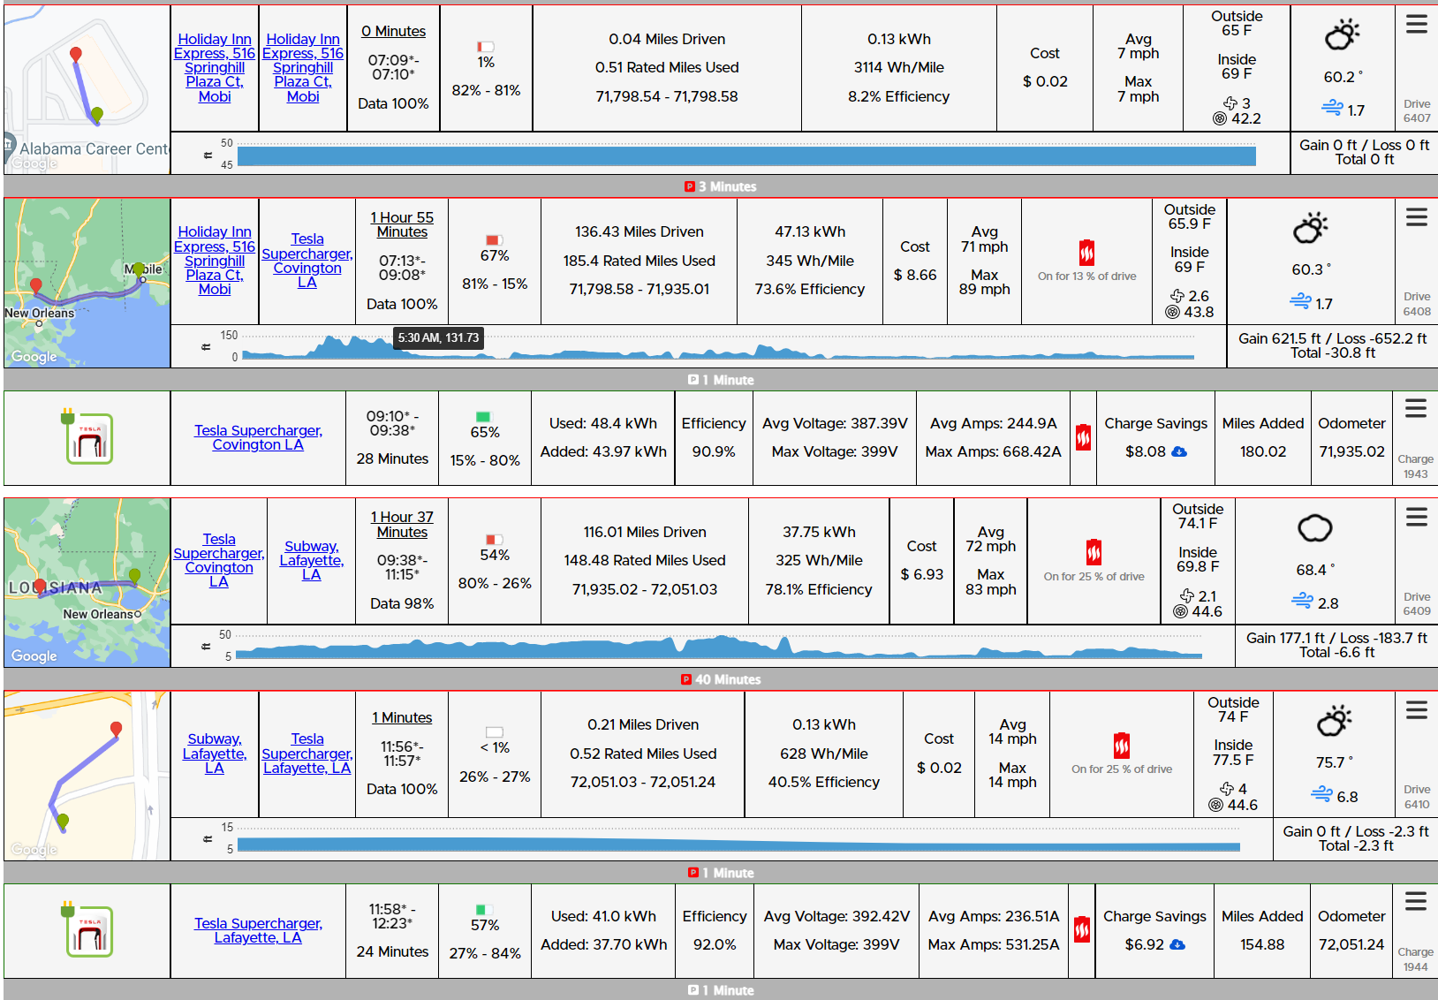Open map thumbnail for Drive 6410
Image resolution: width=1438 pixels, height=1000 pixels.
coord(87,776)
